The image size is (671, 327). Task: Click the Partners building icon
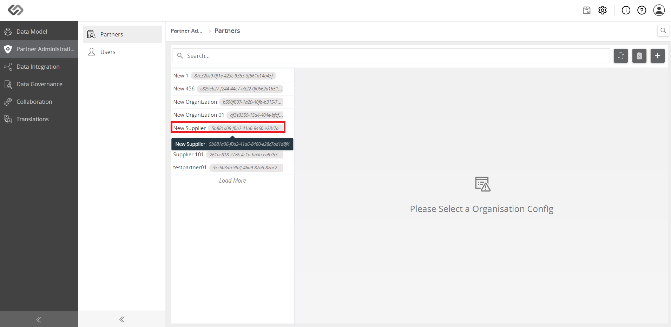pyautogui.click(x=91, y=34)
